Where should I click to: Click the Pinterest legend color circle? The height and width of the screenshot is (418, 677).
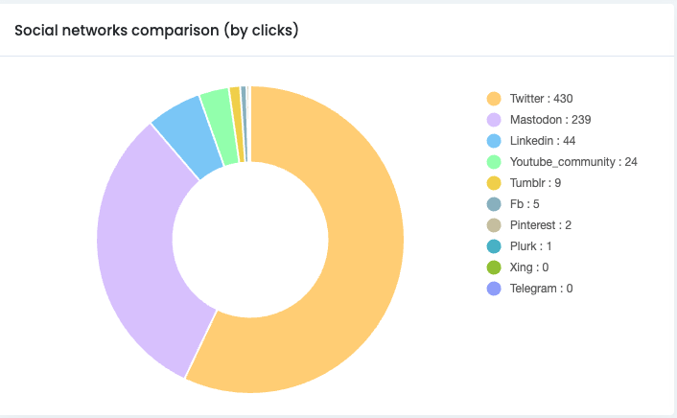494,225
